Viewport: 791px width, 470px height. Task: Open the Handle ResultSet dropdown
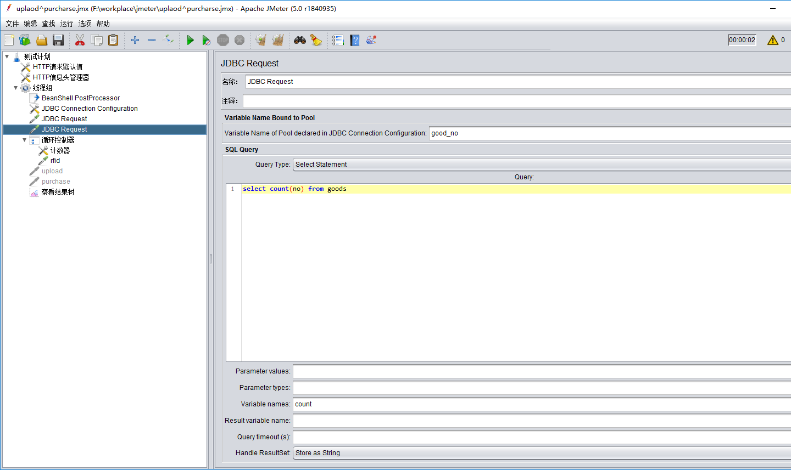pyautogui.click(x=542, y=453)
